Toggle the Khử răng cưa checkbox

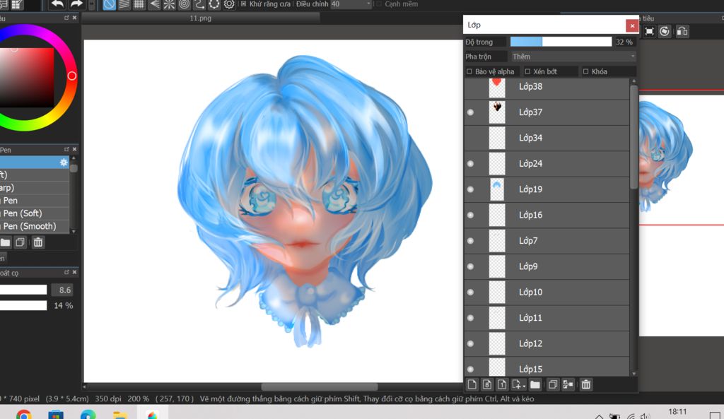click(244, 4)
